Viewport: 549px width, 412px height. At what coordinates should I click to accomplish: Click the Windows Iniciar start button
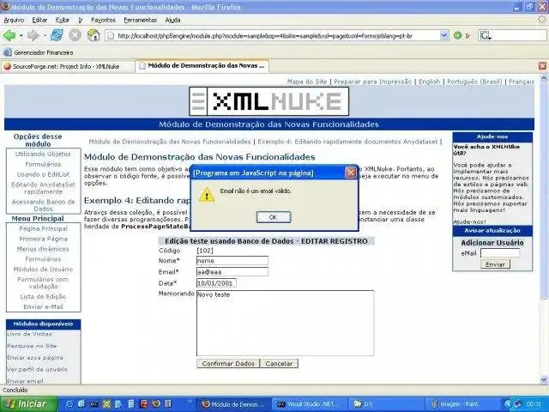pos(28,404)
